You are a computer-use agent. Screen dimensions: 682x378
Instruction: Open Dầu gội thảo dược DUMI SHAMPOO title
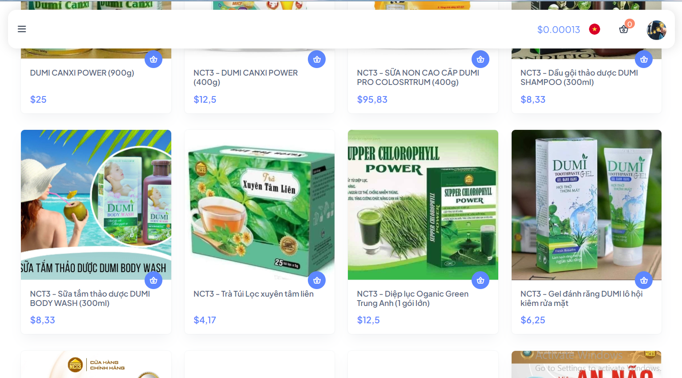click(x=579, y=77)
